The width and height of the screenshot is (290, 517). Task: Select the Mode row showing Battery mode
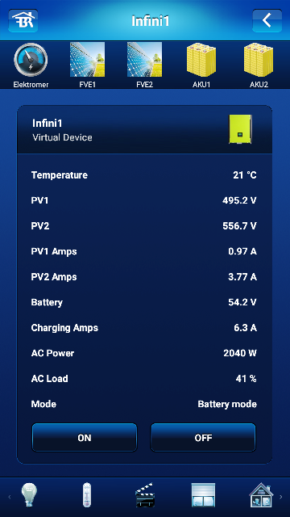coord(144,404)
